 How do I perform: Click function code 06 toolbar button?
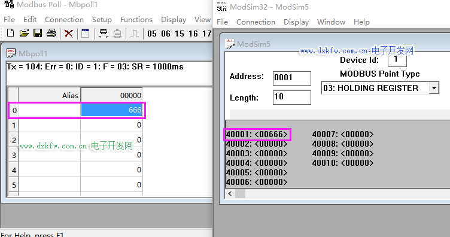coord(166,34)
